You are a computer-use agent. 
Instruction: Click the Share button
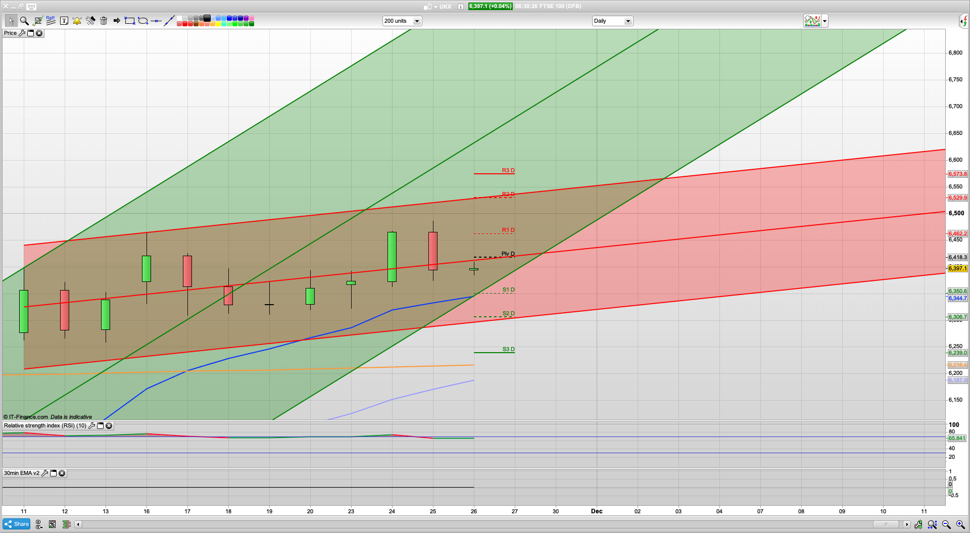(x=16, y=524)
